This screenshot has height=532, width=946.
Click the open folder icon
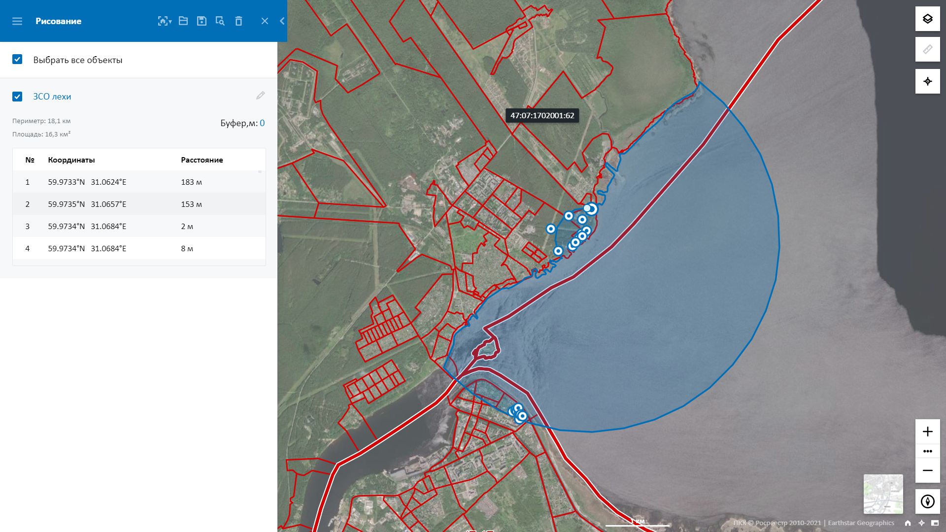(x=183, y=21)
